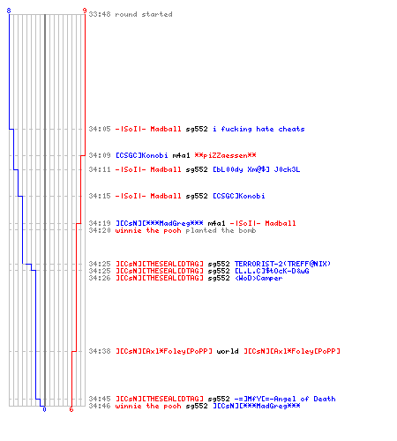Image resolution: width=397 pixels, height=441 pixels.
Task: Click the 34:38 world kill entry
Action: 214,351
